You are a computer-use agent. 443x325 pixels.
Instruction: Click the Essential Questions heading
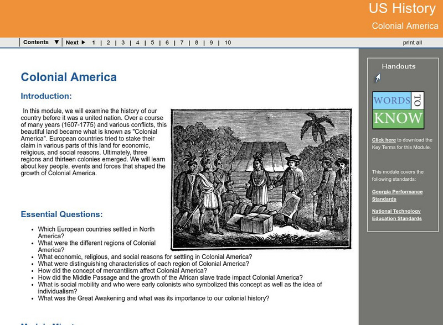(61, 214)
